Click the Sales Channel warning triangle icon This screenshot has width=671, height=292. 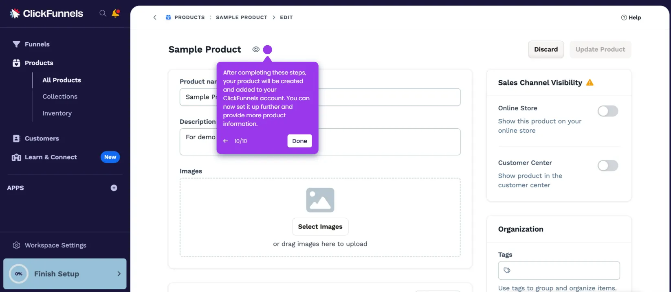coord(590,83)
